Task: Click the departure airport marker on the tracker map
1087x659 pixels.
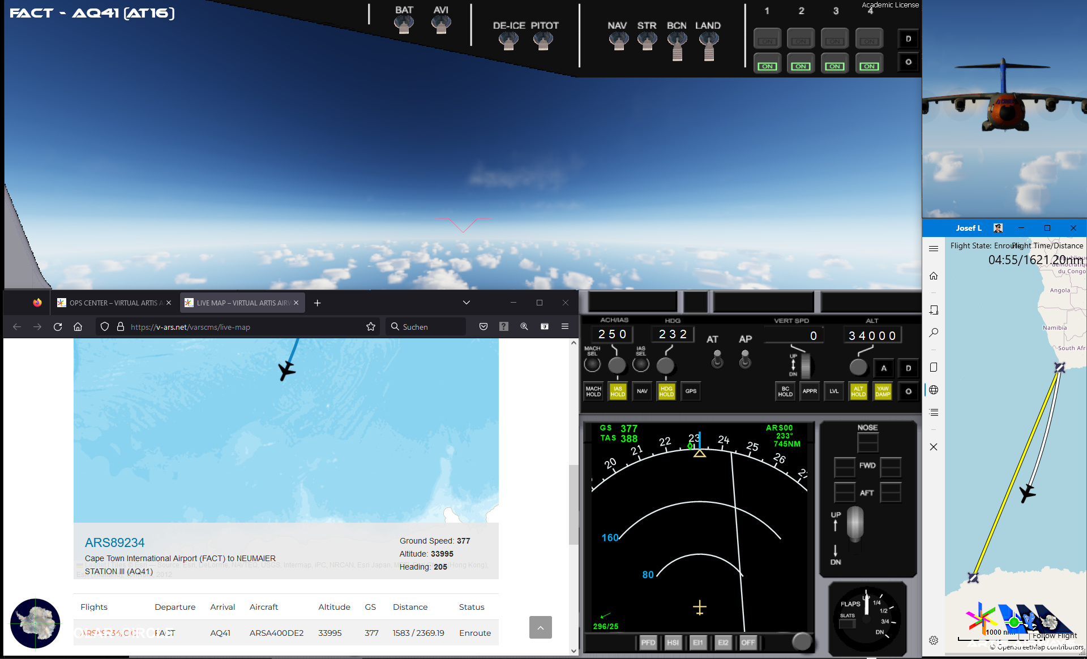Action: [x=1060, y=368]
